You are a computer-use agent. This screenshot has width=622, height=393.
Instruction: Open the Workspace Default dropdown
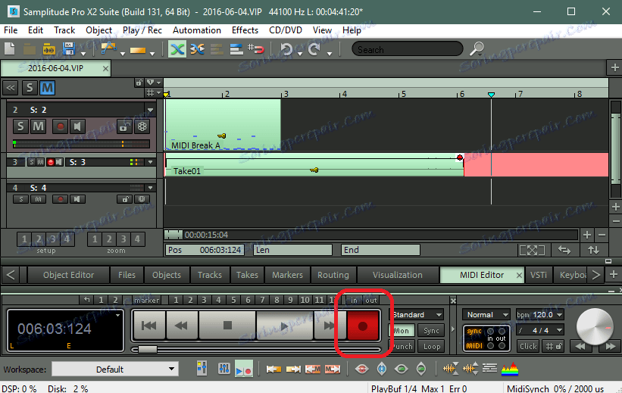(115, 370)
